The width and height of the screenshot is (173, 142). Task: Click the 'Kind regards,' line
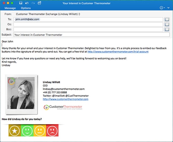click(9, 62)
